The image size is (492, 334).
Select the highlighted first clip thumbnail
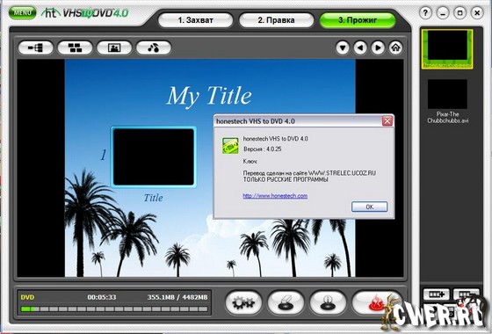447,49
